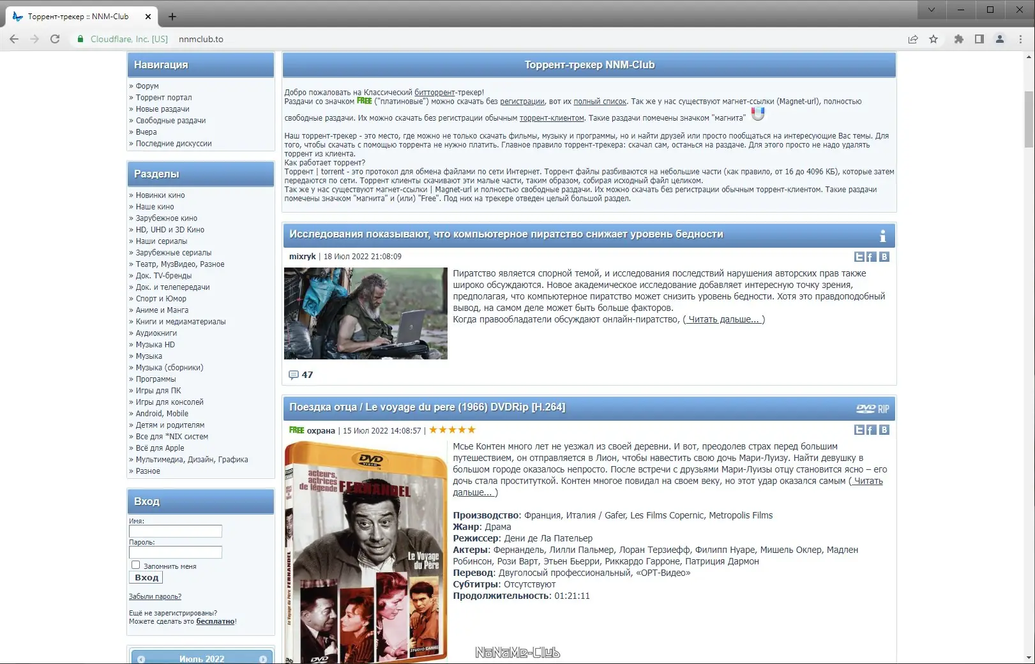Open Торрент портал in navigation
The width and height of the screenshot is (1035, 664).
[163, 98]
